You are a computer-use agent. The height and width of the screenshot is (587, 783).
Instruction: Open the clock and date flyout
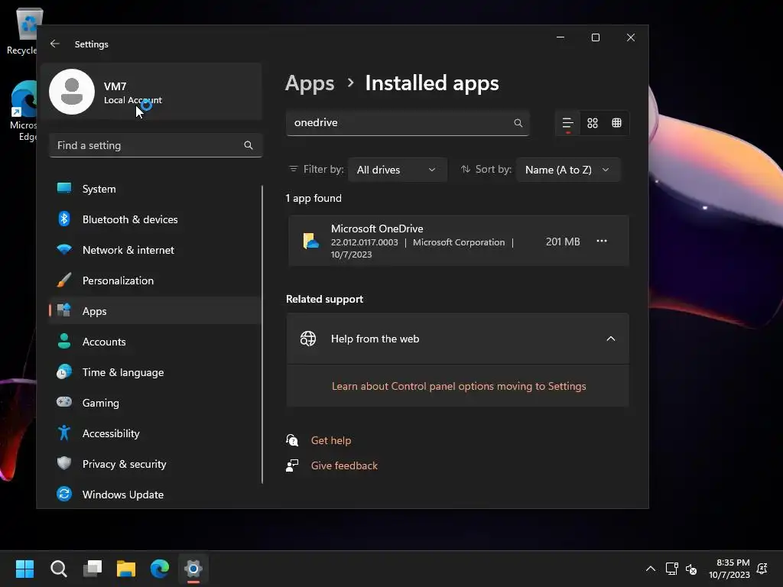click(x=729, y=569)
